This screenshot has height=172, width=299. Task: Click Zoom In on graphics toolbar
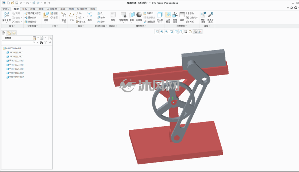162,32
